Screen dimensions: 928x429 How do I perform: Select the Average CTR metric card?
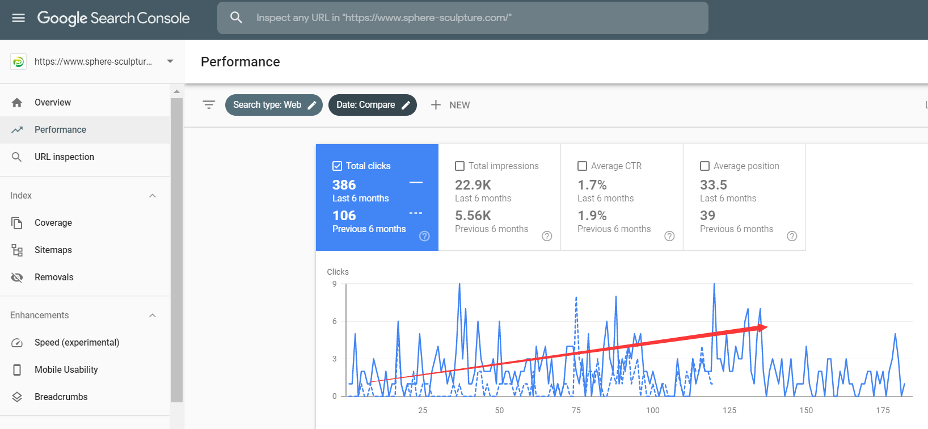coord(622,197)
